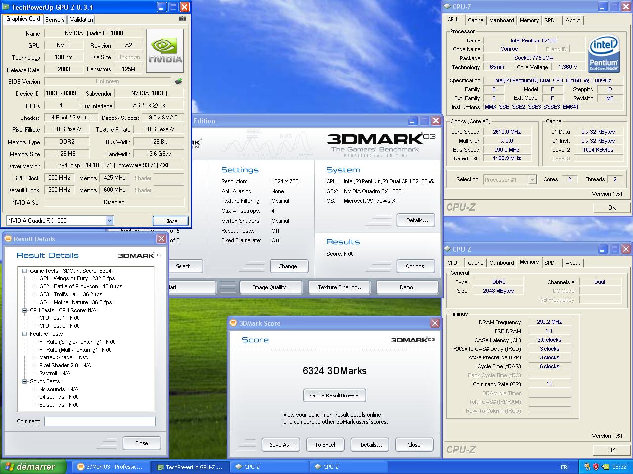
Task: Click the DRAM Frequency 290.2 MHz value
Action: (x=549, y=322)
